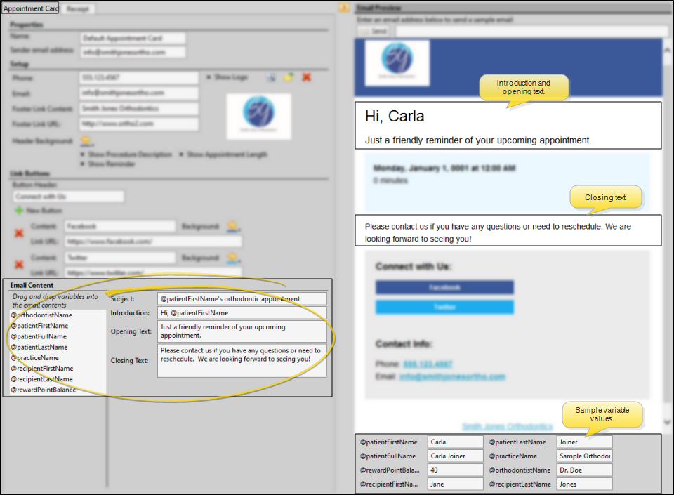
Task: Switch to the Receipt tab
Action: click(77, 9)
